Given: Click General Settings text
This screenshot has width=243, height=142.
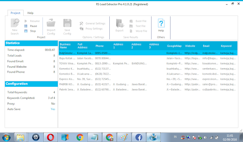Looking at the screenshot, I should 95,23.
